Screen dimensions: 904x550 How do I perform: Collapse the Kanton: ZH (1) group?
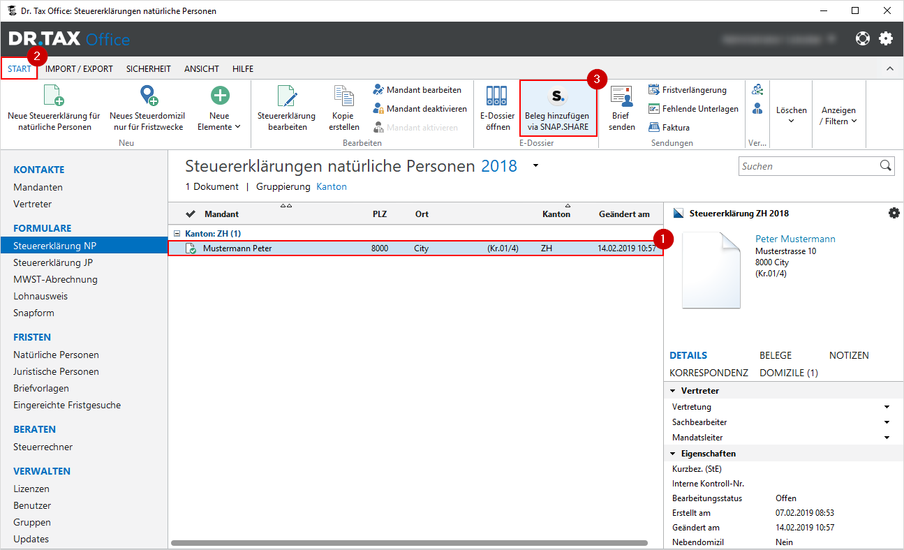tap(177, 234)
